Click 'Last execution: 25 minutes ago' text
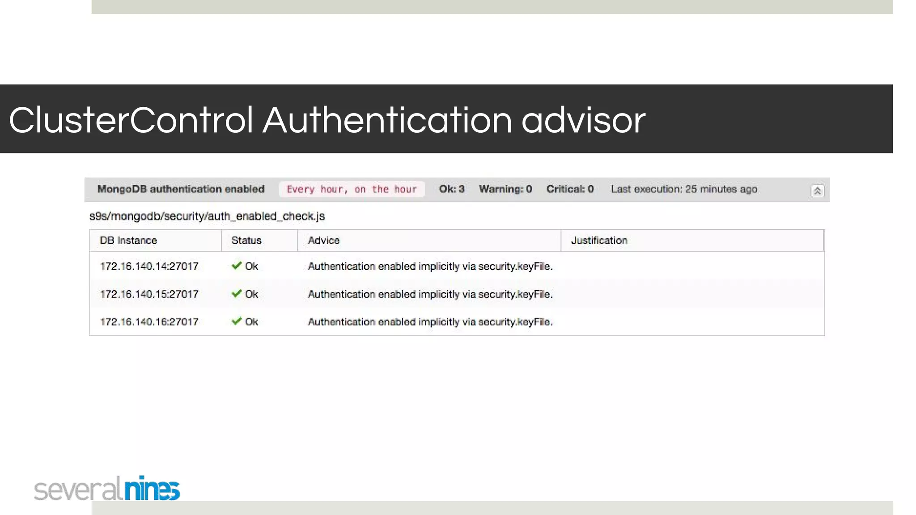916x515 pixels. 684,189
